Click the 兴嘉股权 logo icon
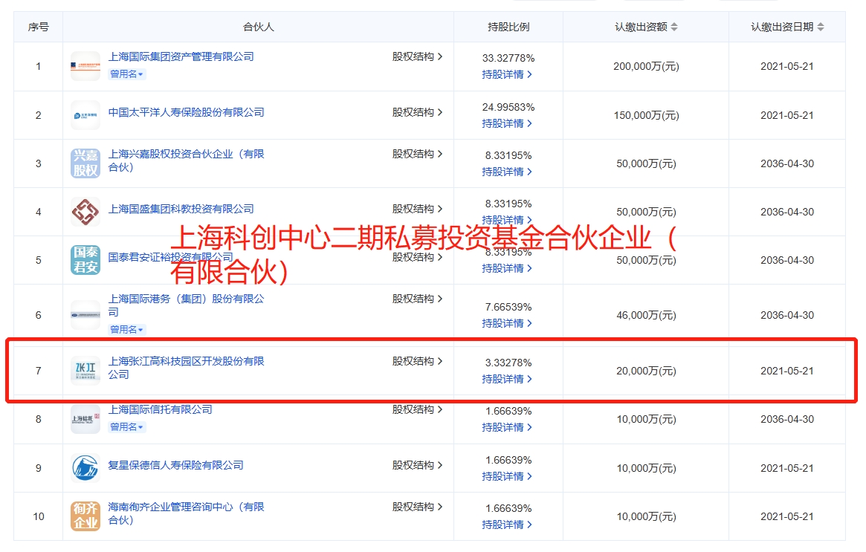The height and width of the screenshot is (552, 866). click(85, 163)
